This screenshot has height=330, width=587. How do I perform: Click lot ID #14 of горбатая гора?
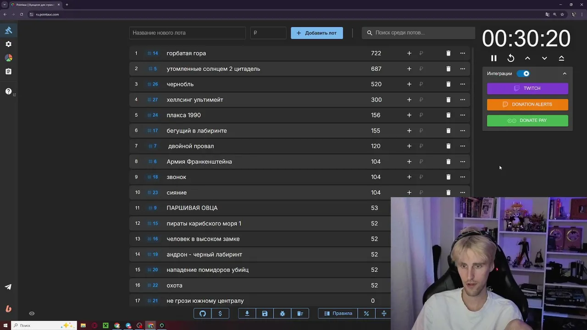153,53
